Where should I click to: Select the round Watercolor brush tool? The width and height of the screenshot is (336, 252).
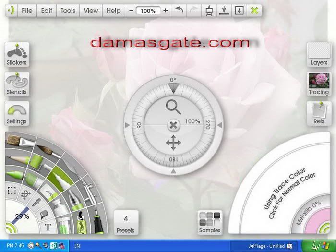48,150
